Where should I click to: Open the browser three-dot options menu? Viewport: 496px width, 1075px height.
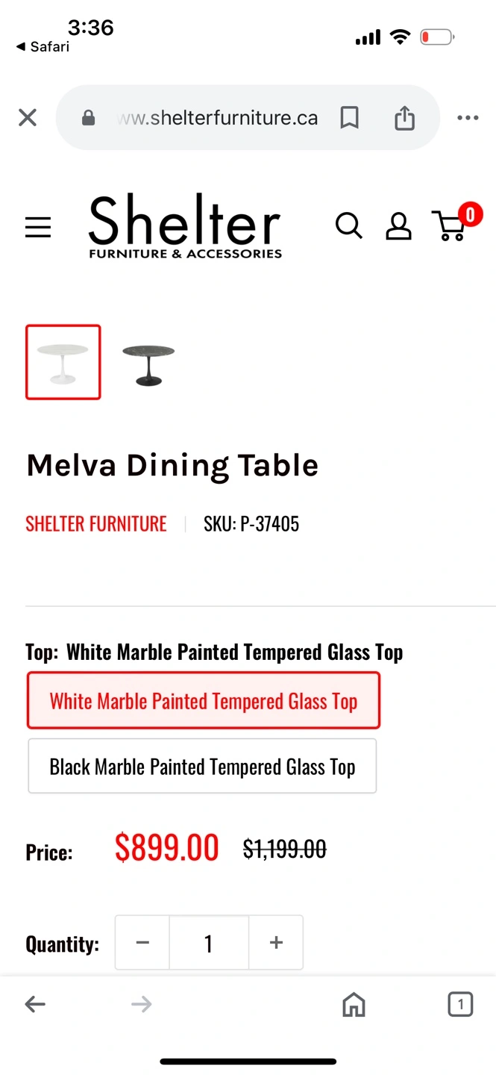468,118
